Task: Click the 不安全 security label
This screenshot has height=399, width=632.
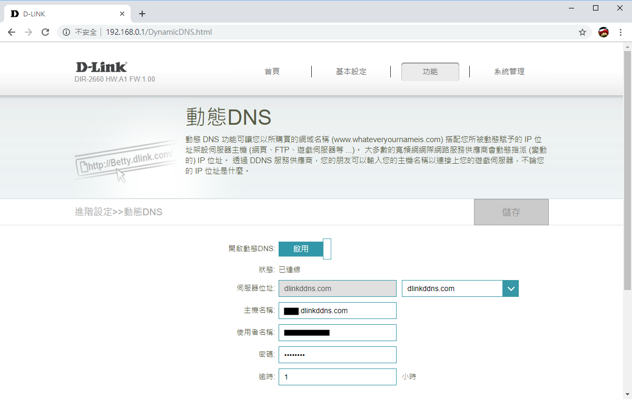Action: 86,32
